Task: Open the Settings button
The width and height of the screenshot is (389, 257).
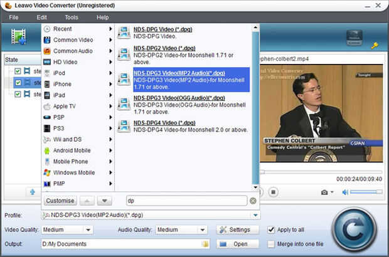Action: tap(237, 230)
